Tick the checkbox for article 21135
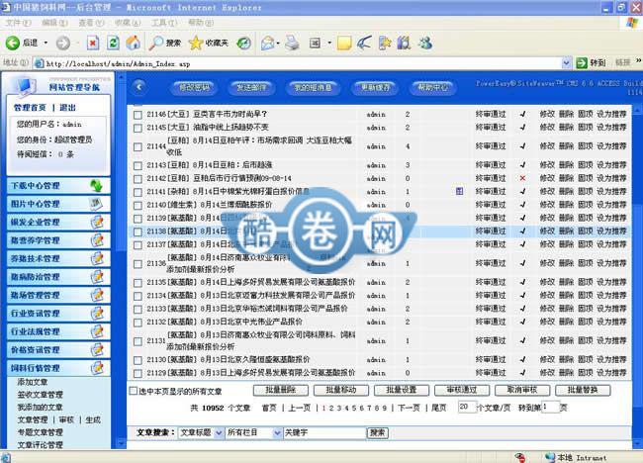The height and width of the screenshot is (463, 643). (138, 283)
